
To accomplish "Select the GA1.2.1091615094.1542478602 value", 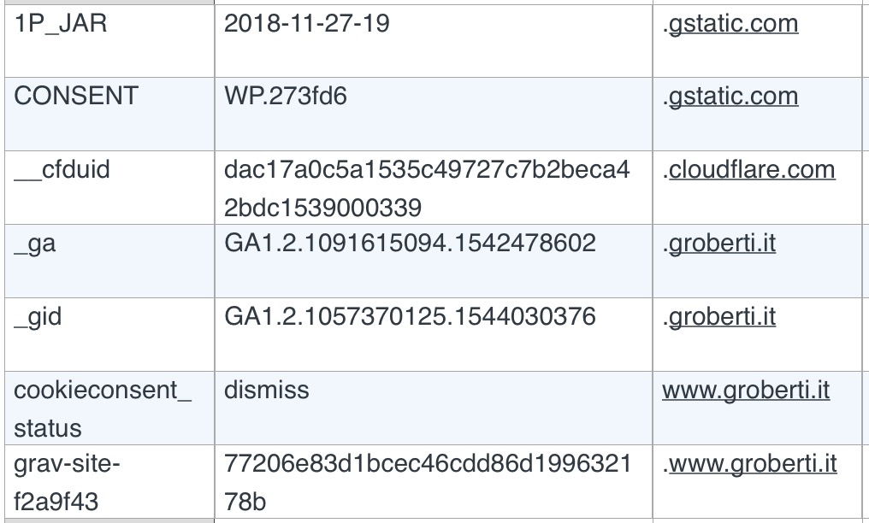I will coord(410,244).
